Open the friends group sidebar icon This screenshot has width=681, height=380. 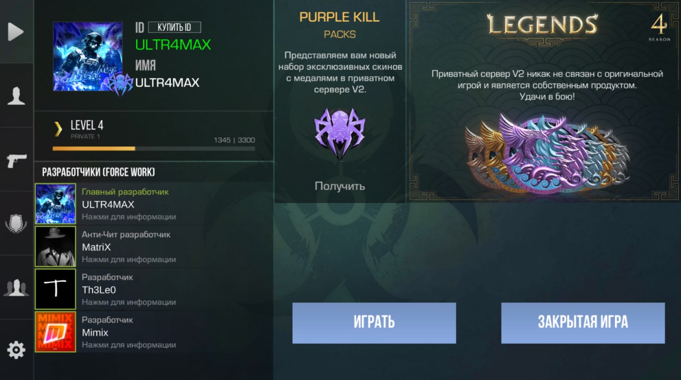tap(16, 288)
